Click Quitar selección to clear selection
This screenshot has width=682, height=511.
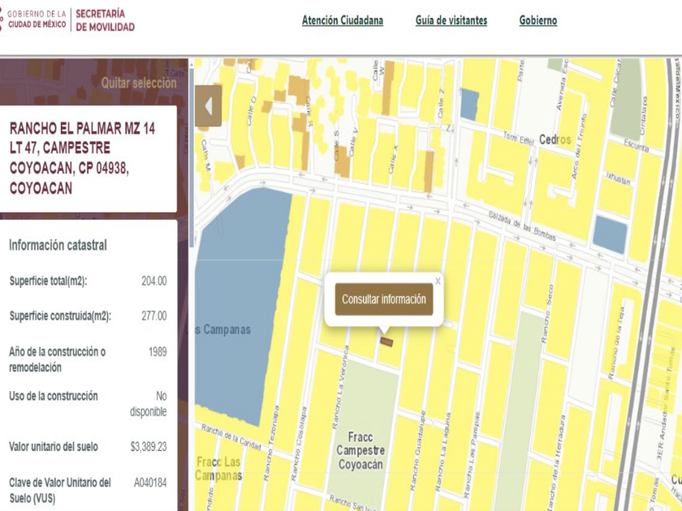(138, 83)
